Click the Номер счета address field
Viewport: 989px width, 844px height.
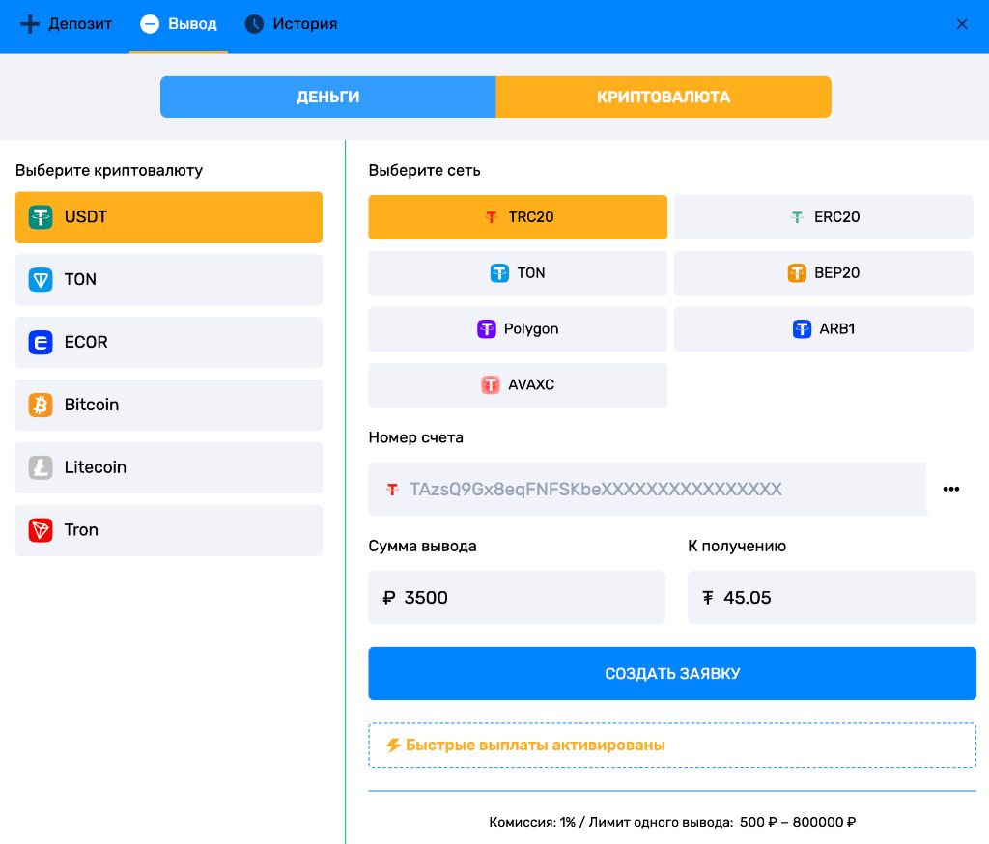point(647,490)
